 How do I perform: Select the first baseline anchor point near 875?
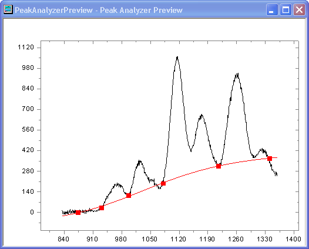78,213
